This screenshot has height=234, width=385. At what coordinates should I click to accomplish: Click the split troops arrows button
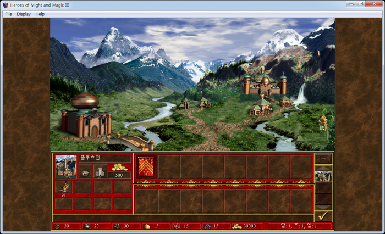323,159
